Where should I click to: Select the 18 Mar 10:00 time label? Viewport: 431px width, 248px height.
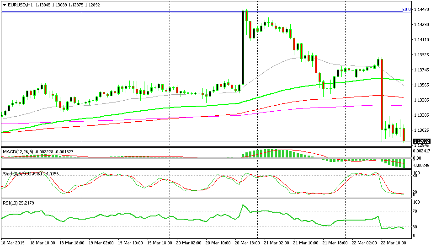43,243
